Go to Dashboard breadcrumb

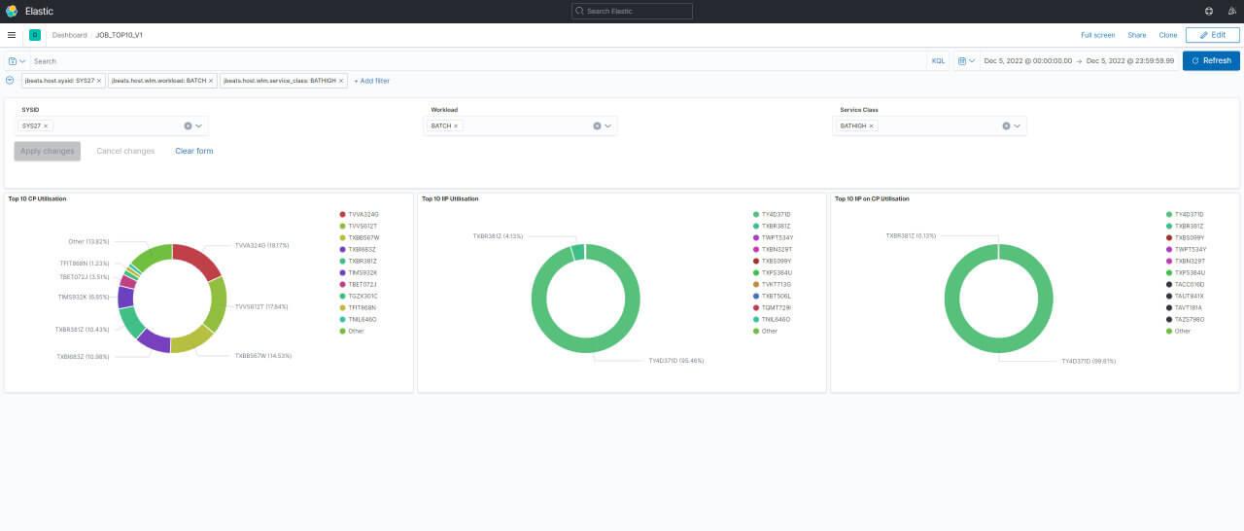pyautogui.click(x=69, y=35)
